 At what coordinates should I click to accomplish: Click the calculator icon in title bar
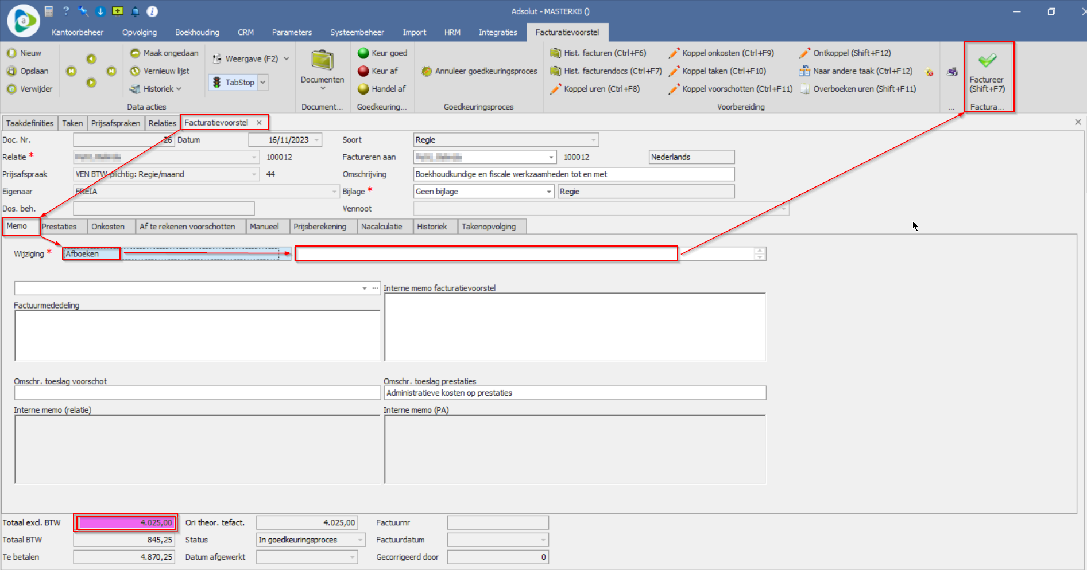49,11
